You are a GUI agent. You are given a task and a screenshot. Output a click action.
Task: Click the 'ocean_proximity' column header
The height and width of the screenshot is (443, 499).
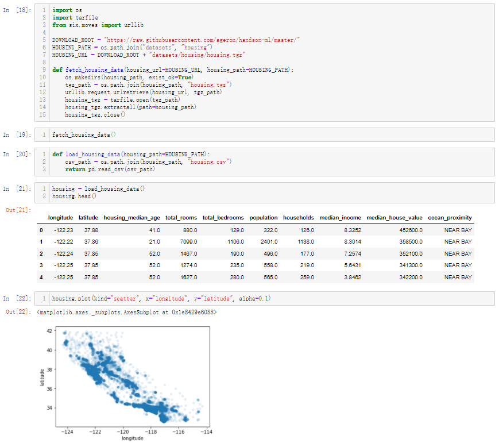[450, 218]
